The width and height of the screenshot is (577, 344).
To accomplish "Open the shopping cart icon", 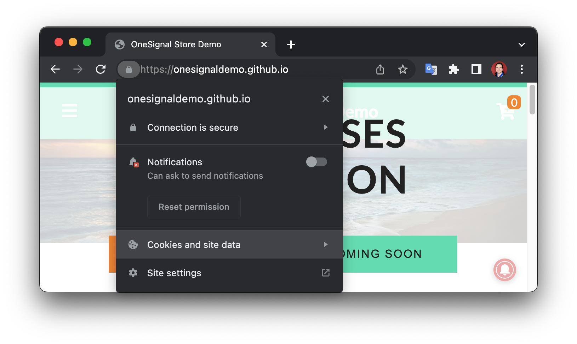I will coord(505,111).
